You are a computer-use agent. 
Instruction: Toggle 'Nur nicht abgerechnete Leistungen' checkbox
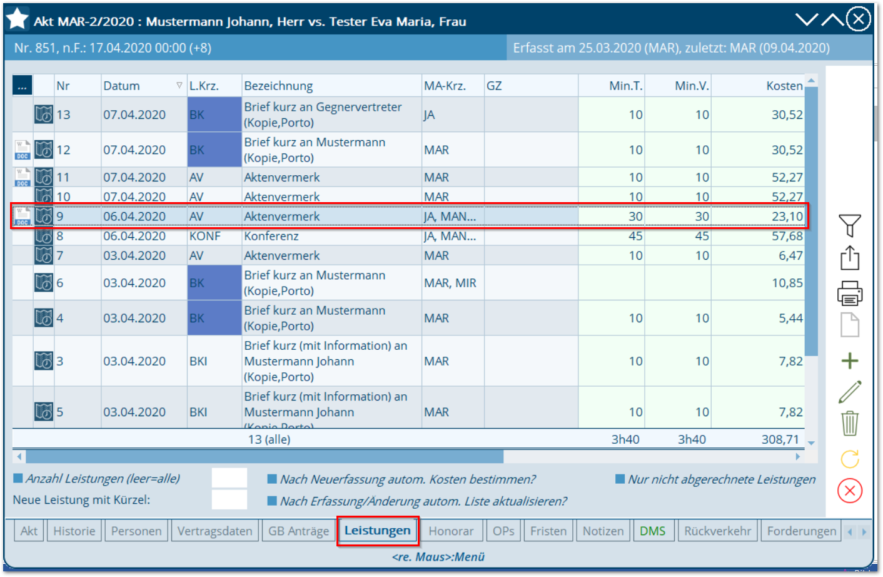tap(620, 479)
